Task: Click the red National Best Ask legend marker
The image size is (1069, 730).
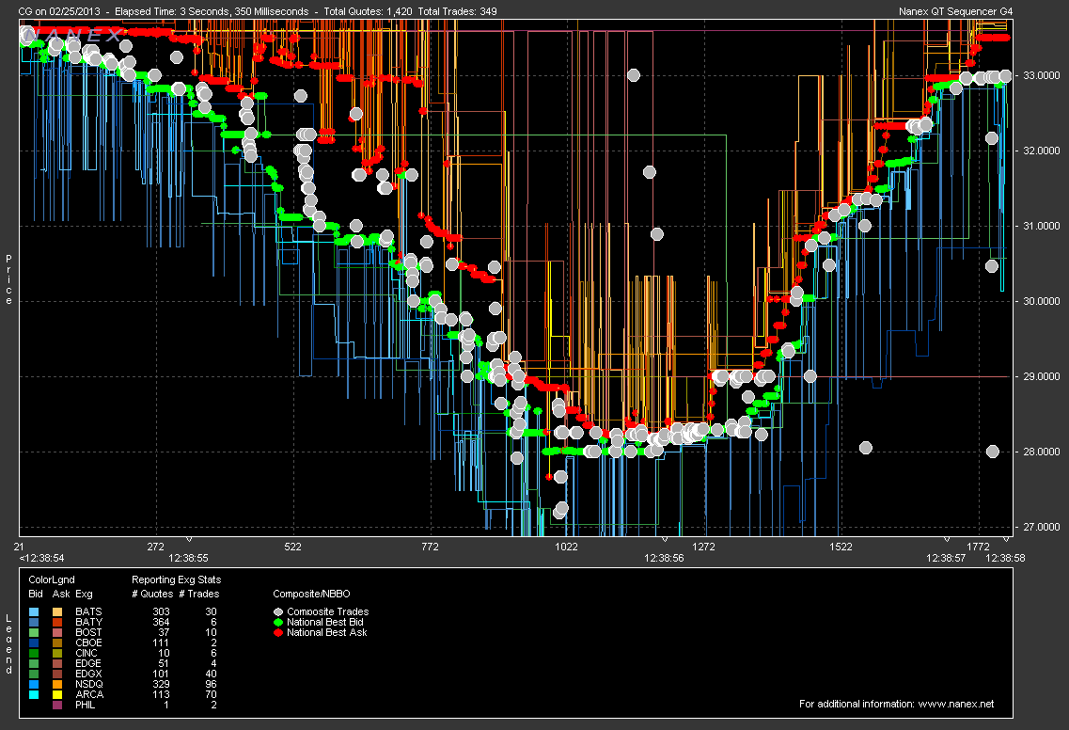Action: pos(278,632)
